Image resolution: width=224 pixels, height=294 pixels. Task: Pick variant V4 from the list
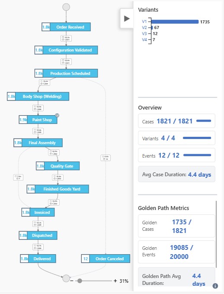[144, 39]
